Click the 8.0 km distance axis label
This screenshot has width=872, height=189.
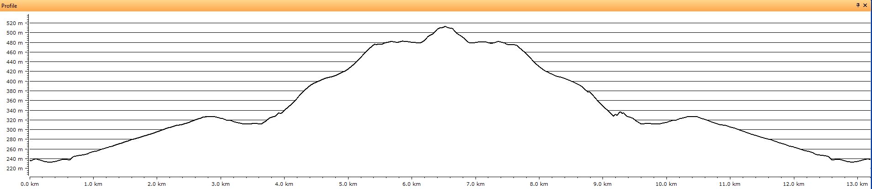(x=539, y=184)
